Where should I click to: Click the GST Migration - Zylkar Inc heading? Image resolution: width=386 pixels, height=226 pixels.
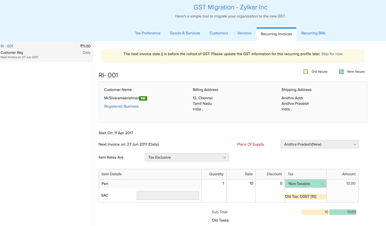point(230,7)
